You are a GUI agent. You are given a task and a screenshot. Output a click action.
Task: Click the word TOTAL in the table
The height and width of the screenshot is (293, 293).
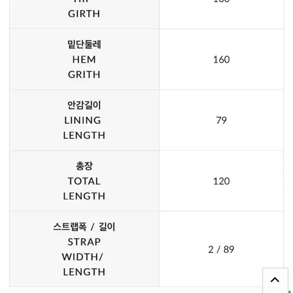pos(84,181)
